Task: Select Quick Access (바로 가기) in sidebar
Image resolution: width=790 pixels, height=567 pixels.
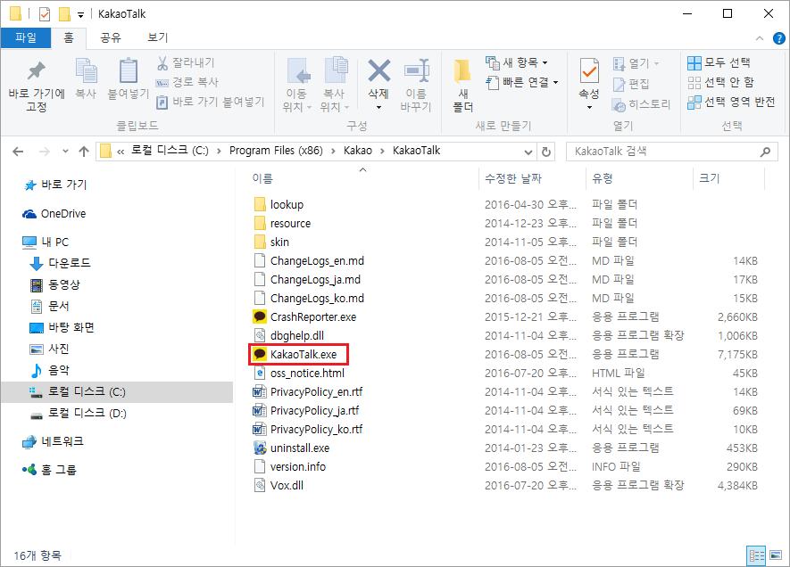Action: [55, 185]
